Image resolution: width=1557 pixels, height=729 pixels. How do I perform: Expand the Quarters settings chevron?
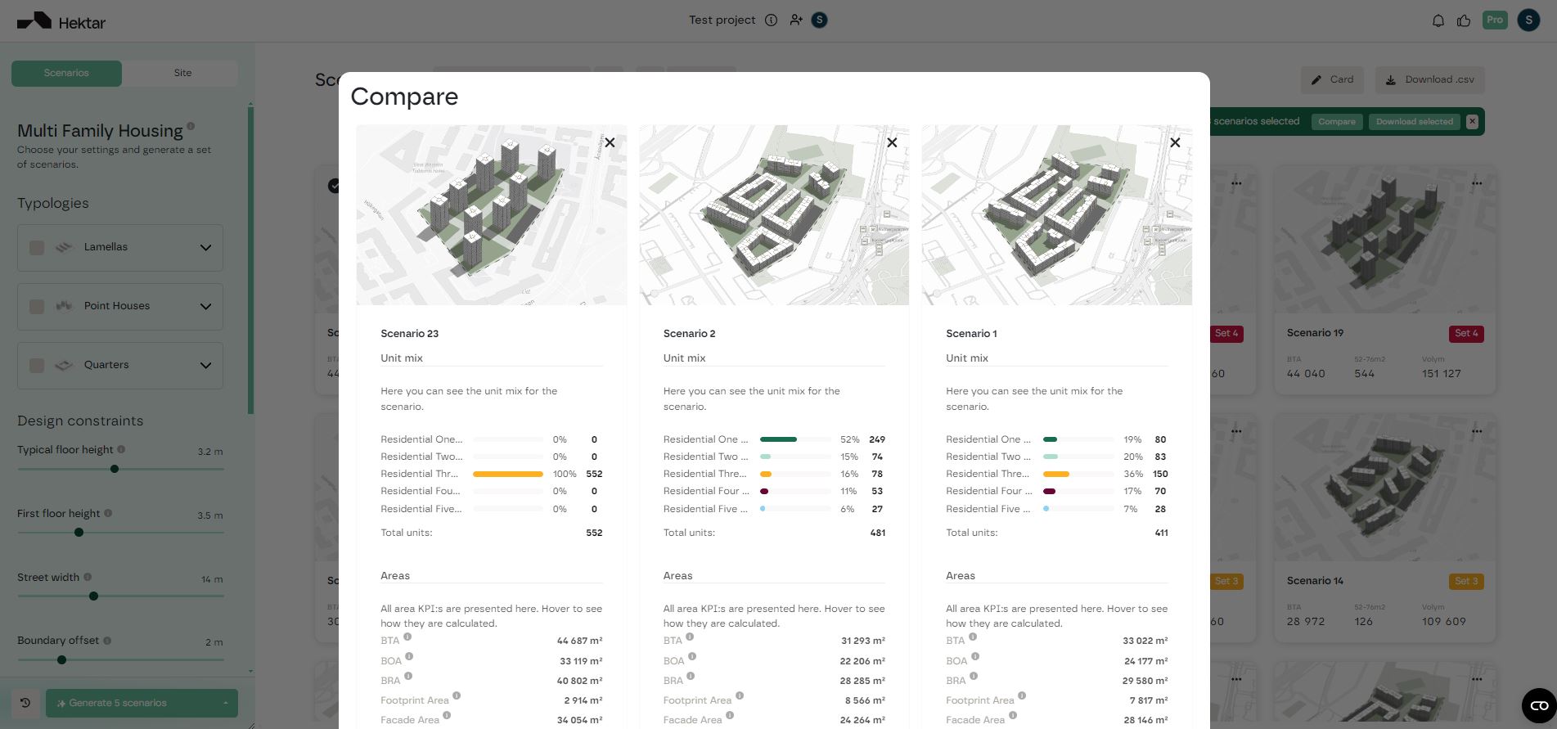(205, 366)
